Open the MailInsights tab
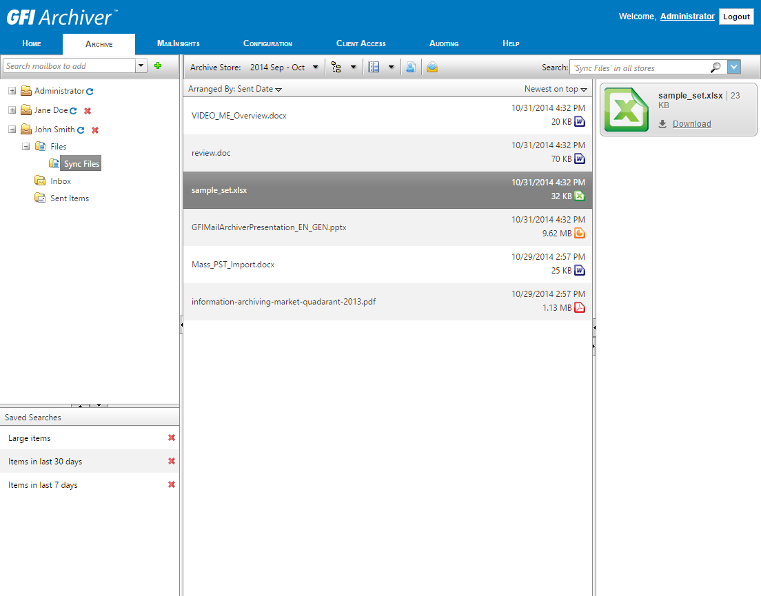Image resolution: width=761 pixels, height=596 pixels. click(x=178, y=43)
